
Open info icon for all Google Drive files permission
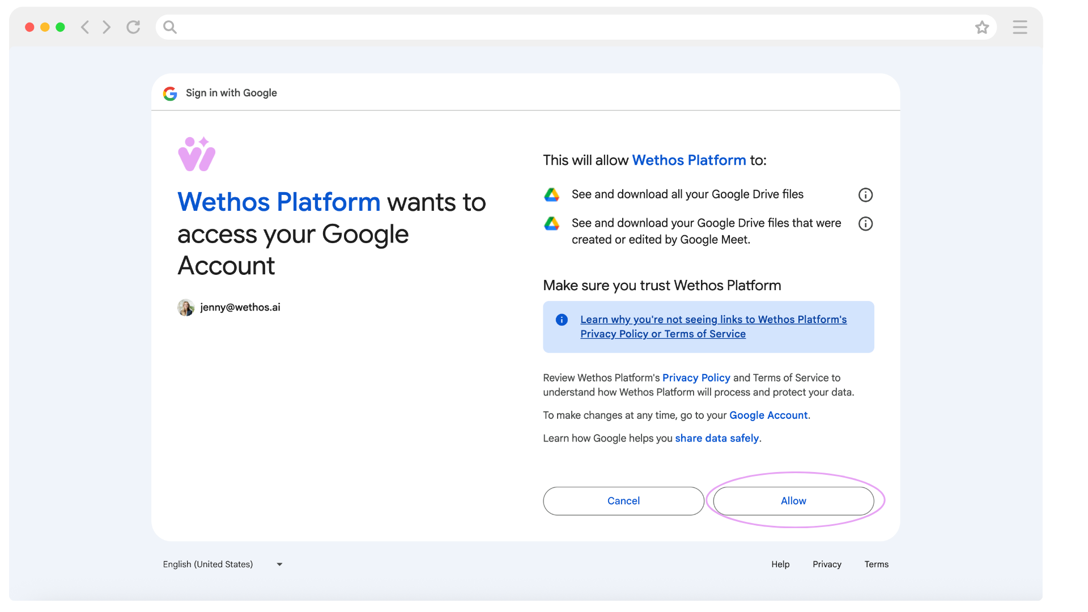(865, 195)
